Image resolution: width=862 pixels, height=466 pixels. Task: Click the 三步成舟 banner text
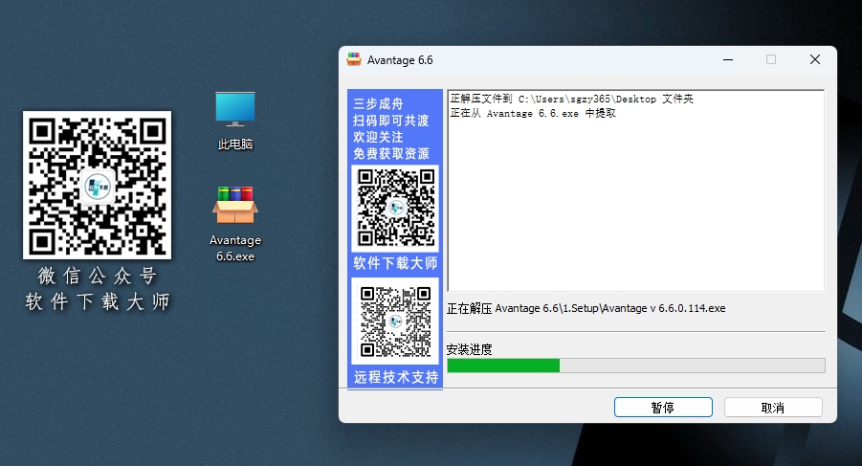pos(378,104)
